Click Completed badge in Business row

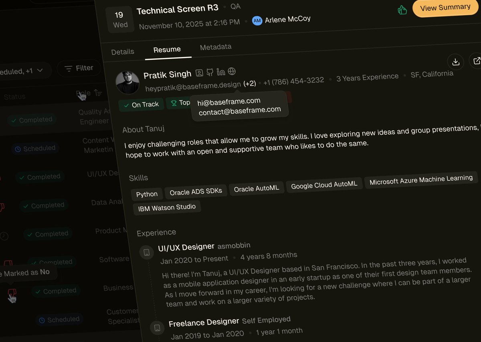tap(55, 291)
